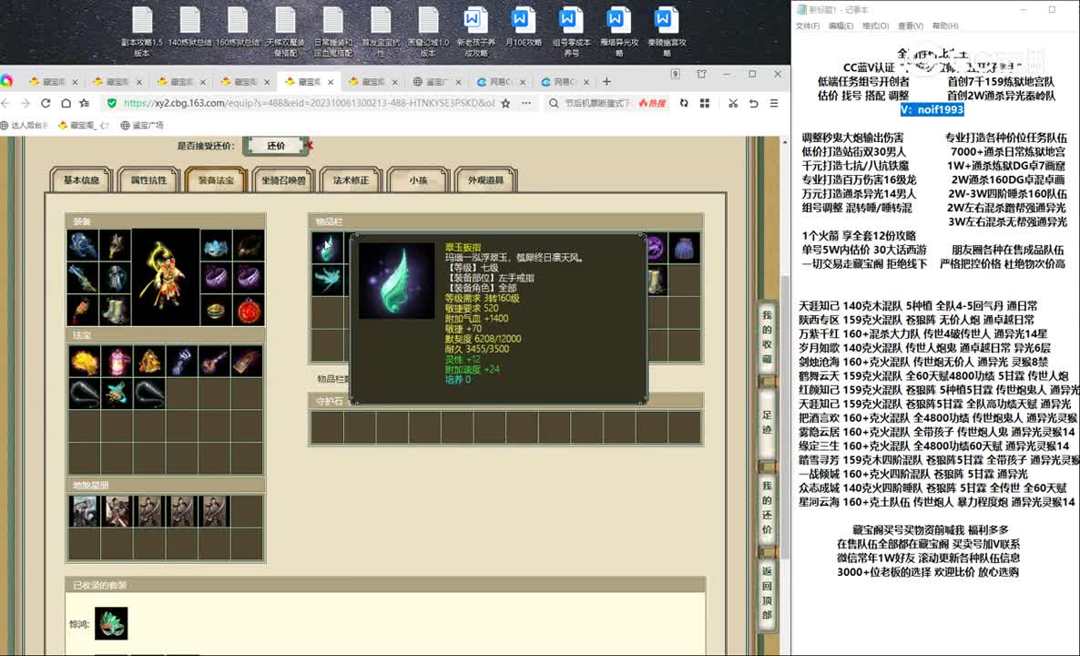Screen dimensions: 1080x656
Task: Click the address bar URL field
Action: pyautogui.click(x=309, y=103)
